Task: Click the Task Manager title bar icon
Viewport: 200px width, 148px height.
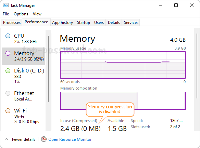Action: click(6, 5)
